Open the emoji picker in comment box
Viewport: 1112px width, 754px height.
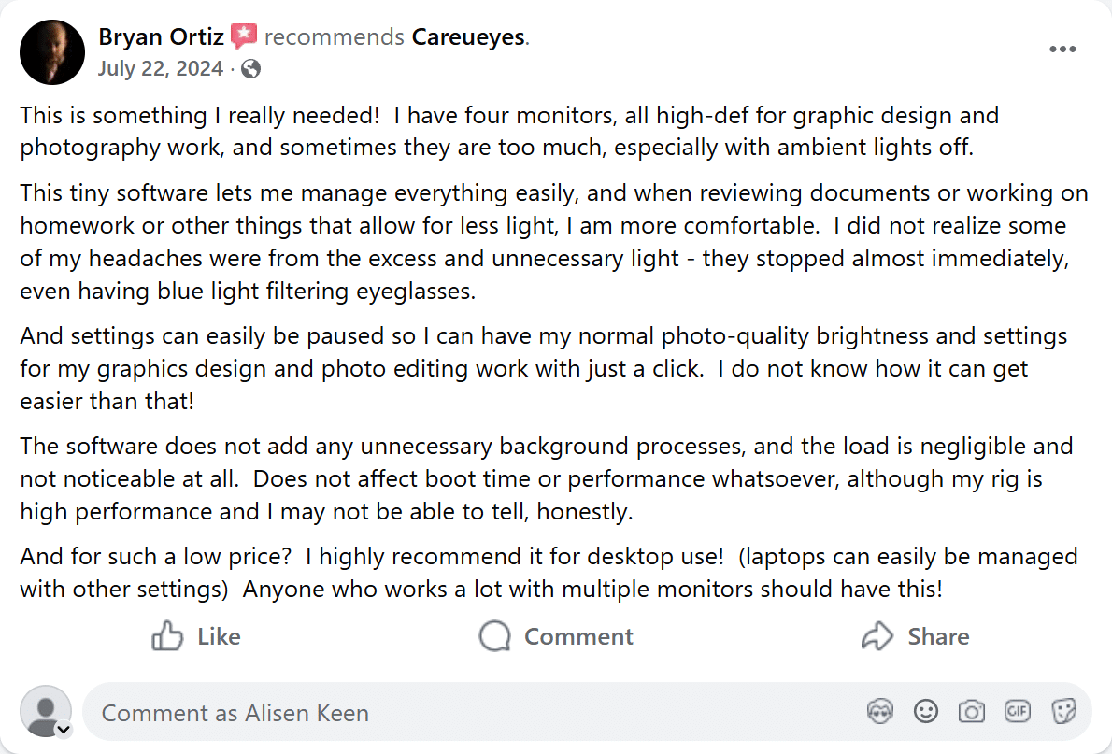coord(925,712)
